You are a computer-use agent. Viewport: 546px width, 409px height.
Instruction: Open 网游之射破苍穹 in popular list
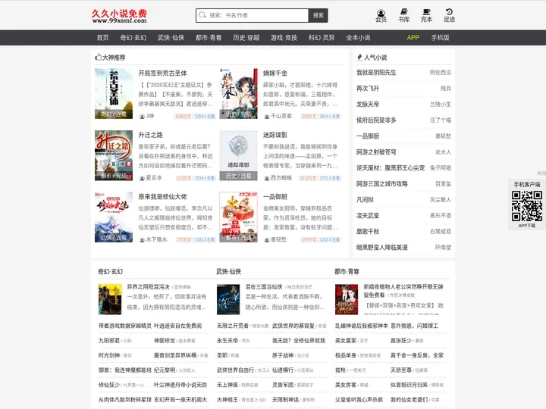coord(376,152)
